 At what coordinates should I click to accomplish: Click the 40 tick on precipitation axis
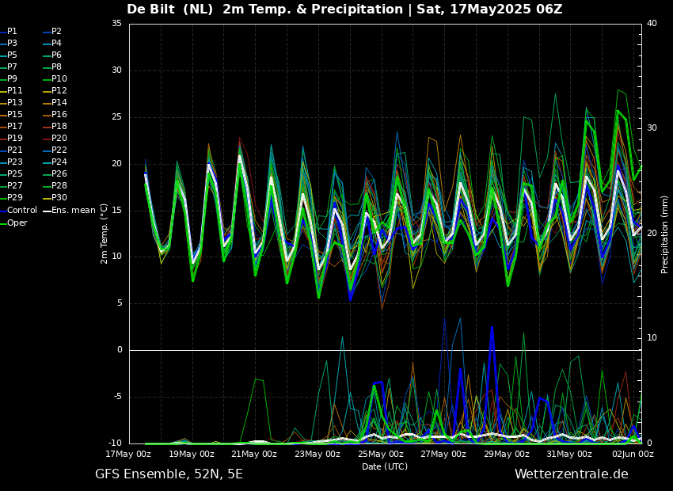[x=652, y=24]
